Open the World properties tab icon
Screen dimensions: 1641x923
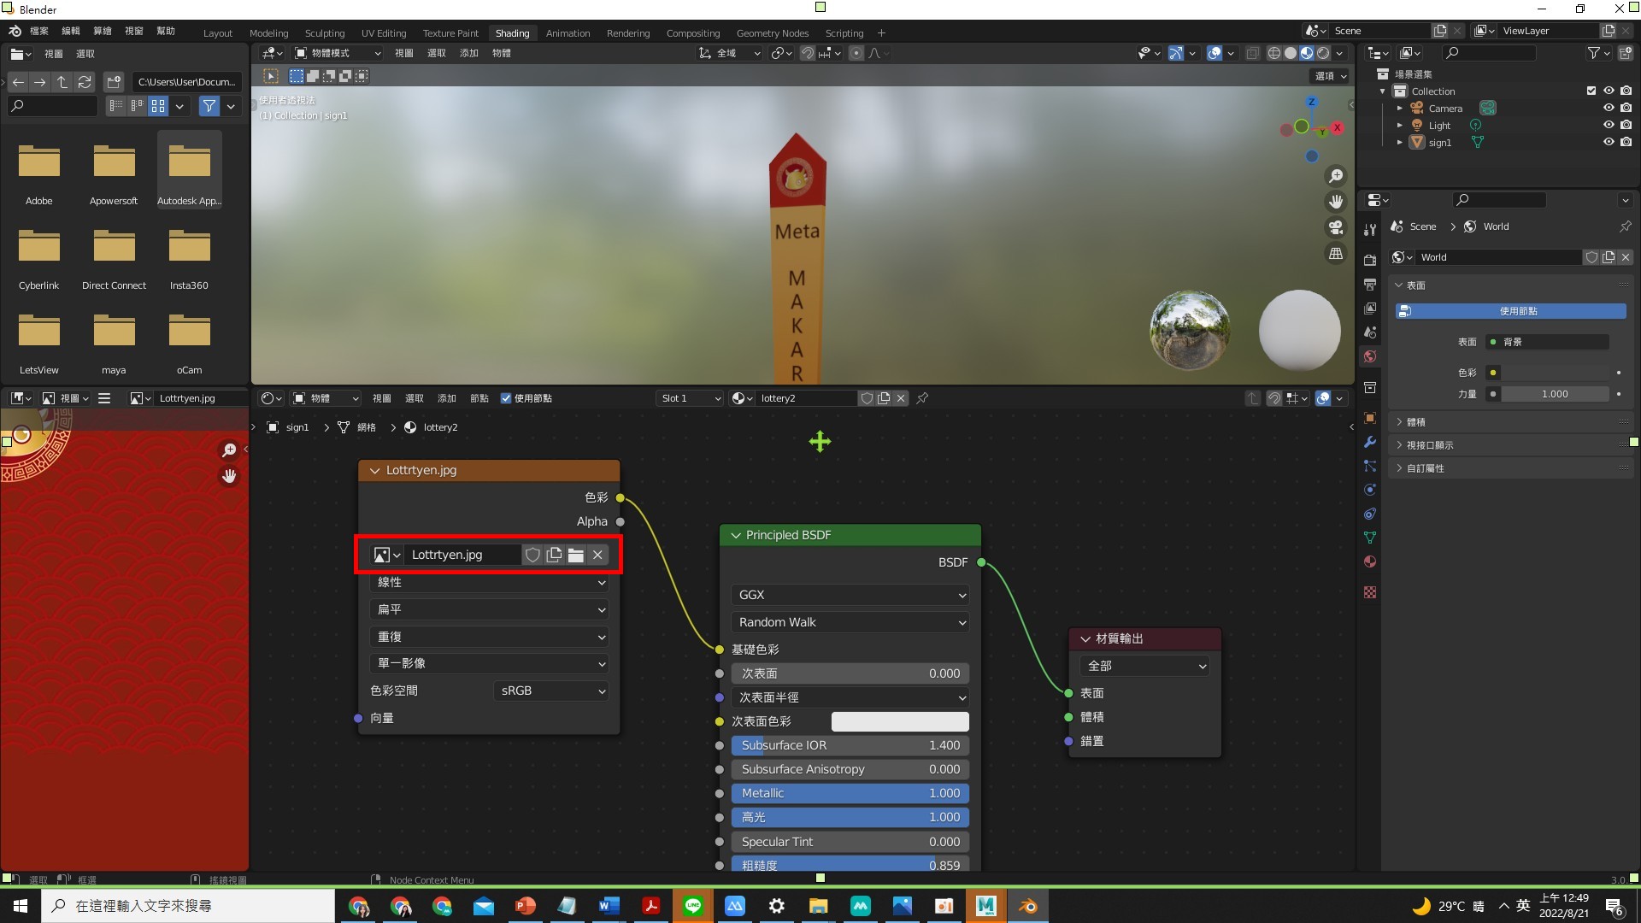tap(1370, 356)
